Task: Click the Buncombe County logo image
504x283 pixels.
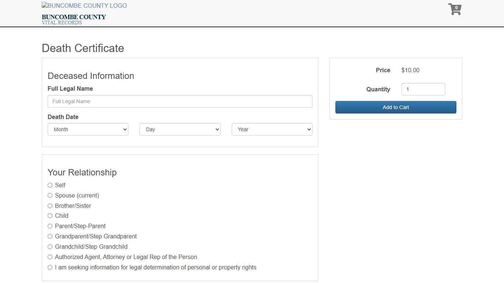Action: click(x=84, y=6)
